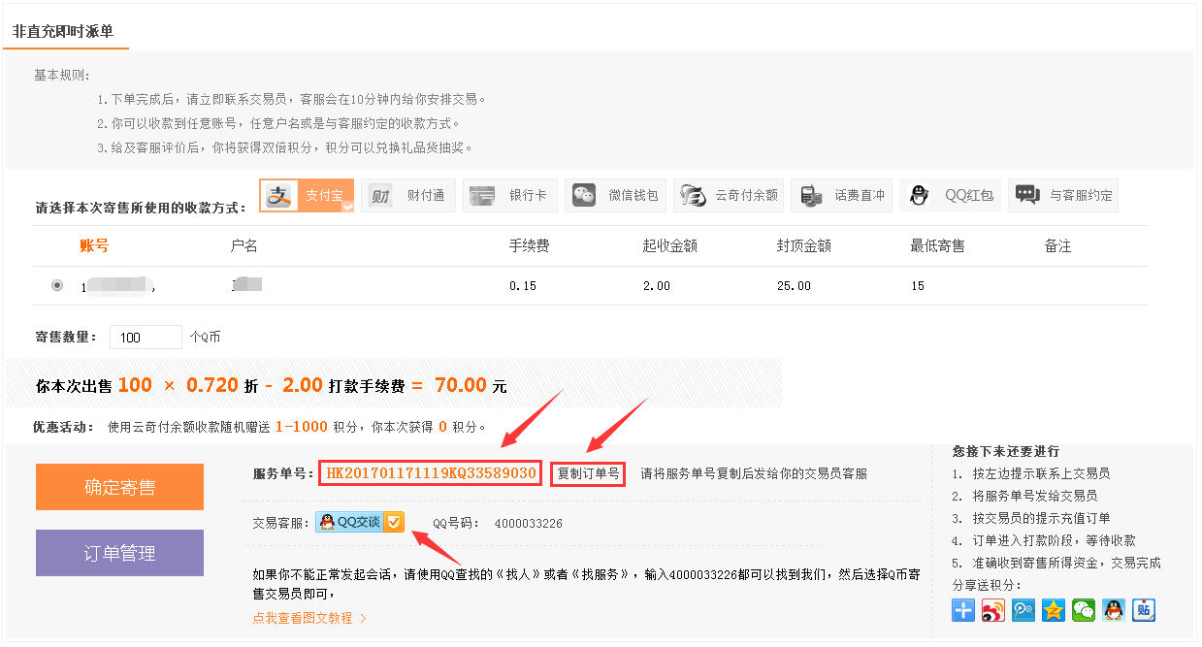
Task: Select 支付宝 as the payment method
Action: [307, 195]
